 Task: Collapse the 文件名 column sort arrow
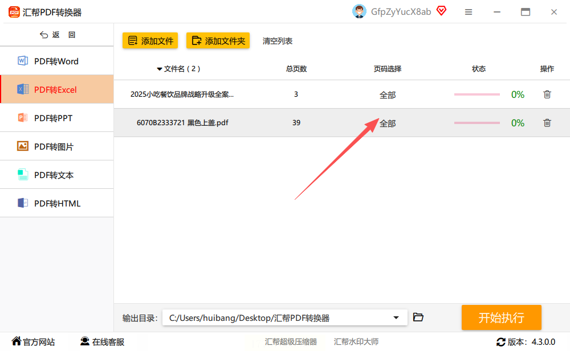coord(159,69)
